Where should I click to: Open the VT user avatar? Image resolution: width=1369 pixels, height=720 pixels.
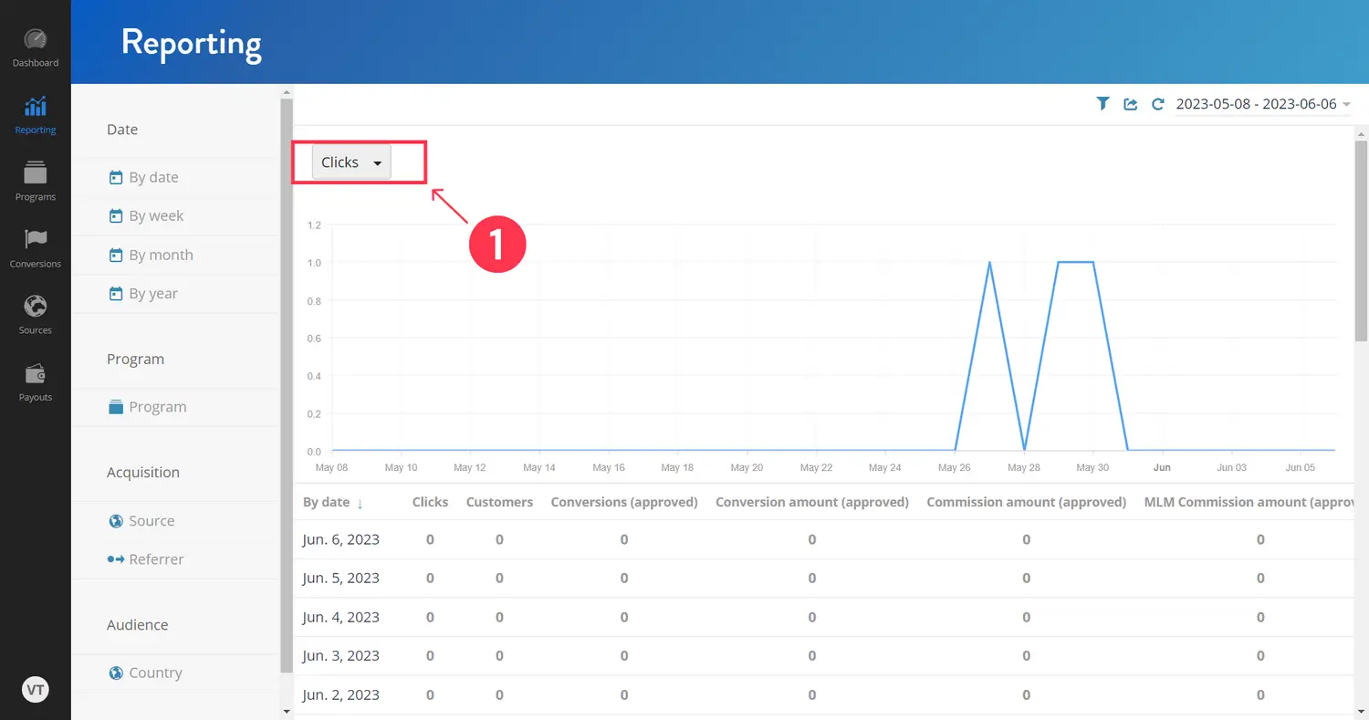pyautogui.click(x=36, y=690)
